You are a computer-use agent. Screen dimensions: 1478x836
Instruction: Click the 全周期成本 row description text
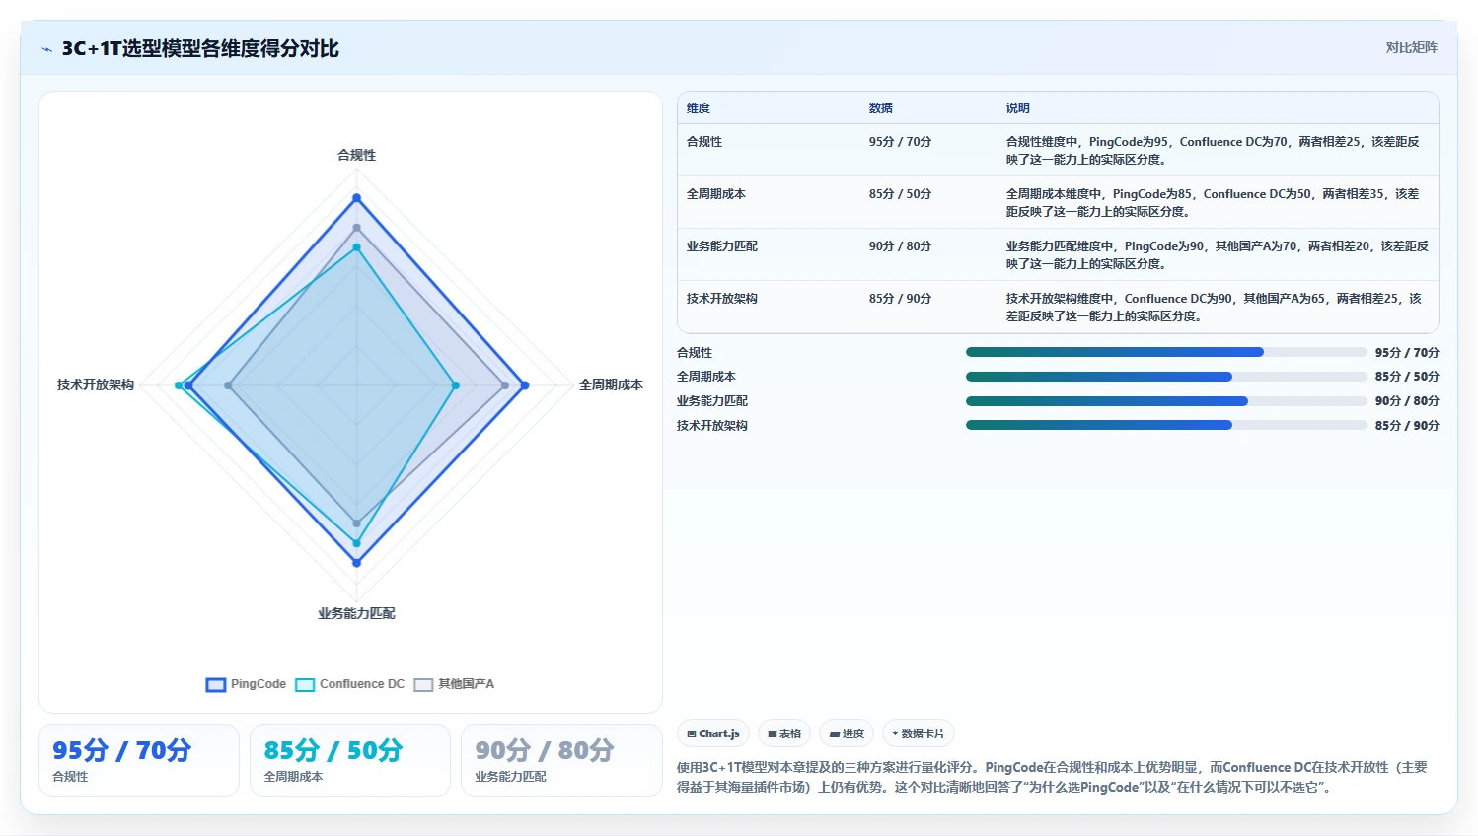click(x=1213, y=203)
